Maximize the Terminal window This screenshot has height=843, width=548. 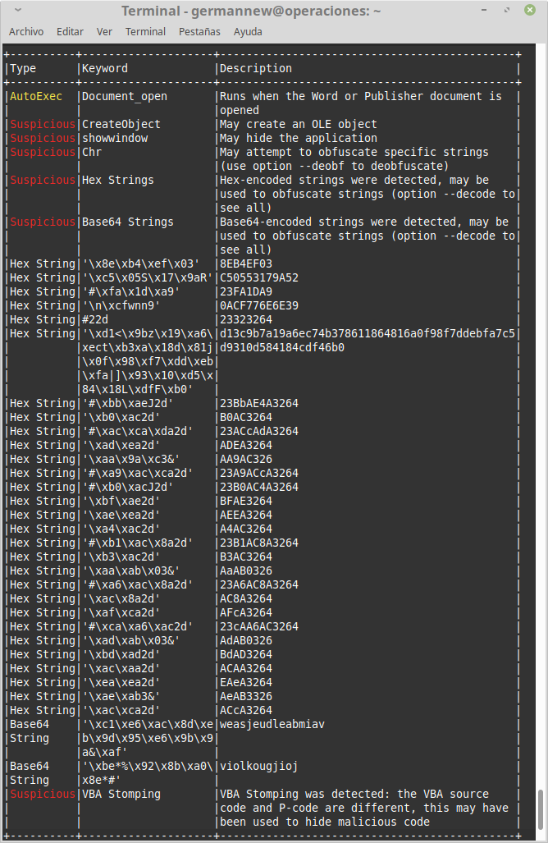[x=509, y=11]
